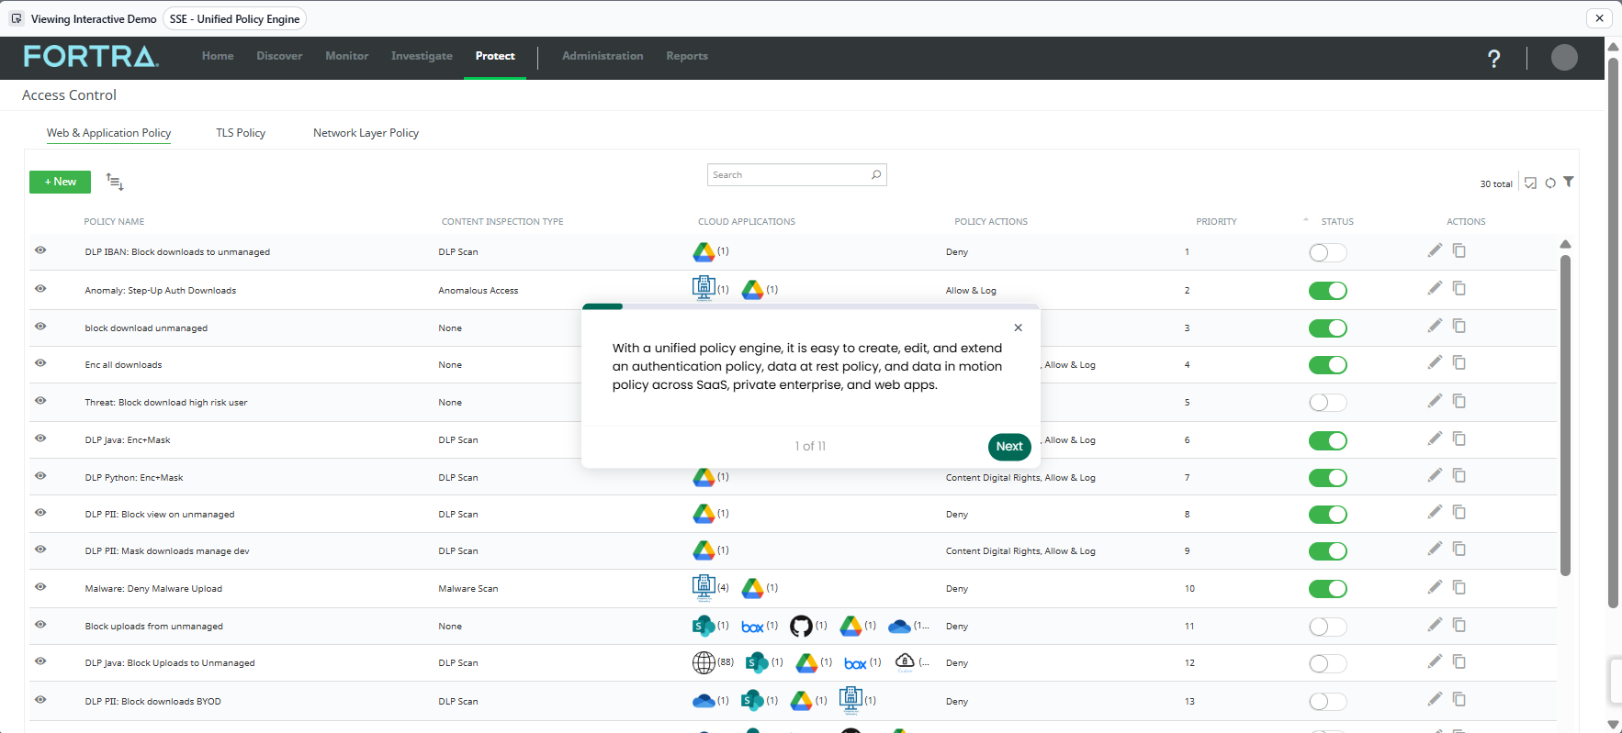1622x733 pixels.
Task: Click 'Allow & Log' action in Anomaly row
Action: [971, 291]
